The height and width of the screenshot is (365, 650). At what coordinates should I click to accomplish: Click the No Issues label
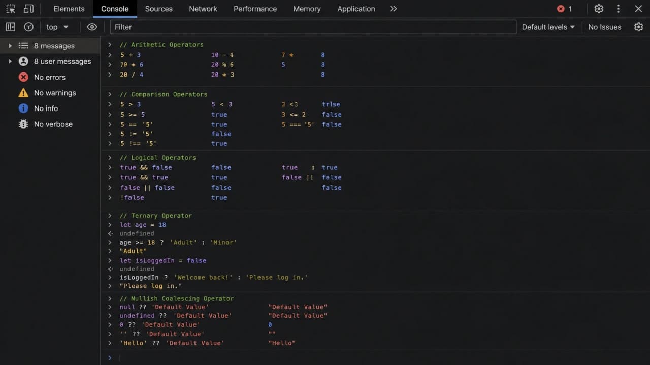pos(604,27)
